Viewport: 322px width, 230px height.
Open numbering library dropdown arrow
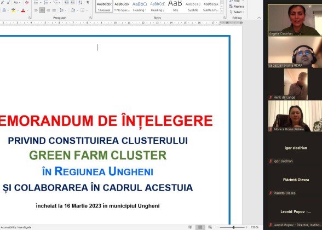(50, 3)
